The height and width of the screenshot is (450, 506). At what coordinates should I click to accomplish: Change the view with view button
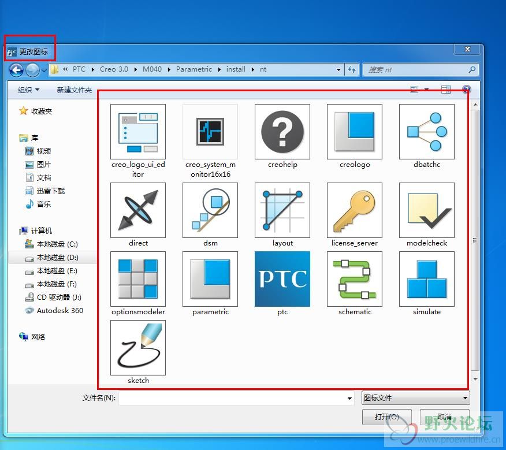[x=414, y=90]
